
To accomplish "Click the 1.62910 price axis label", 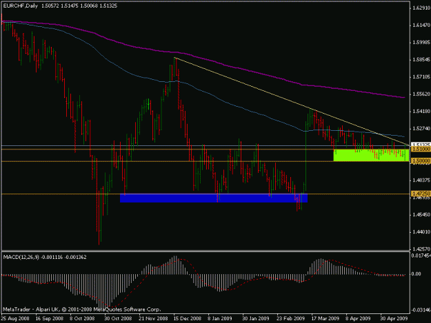I will coord(421,8).
